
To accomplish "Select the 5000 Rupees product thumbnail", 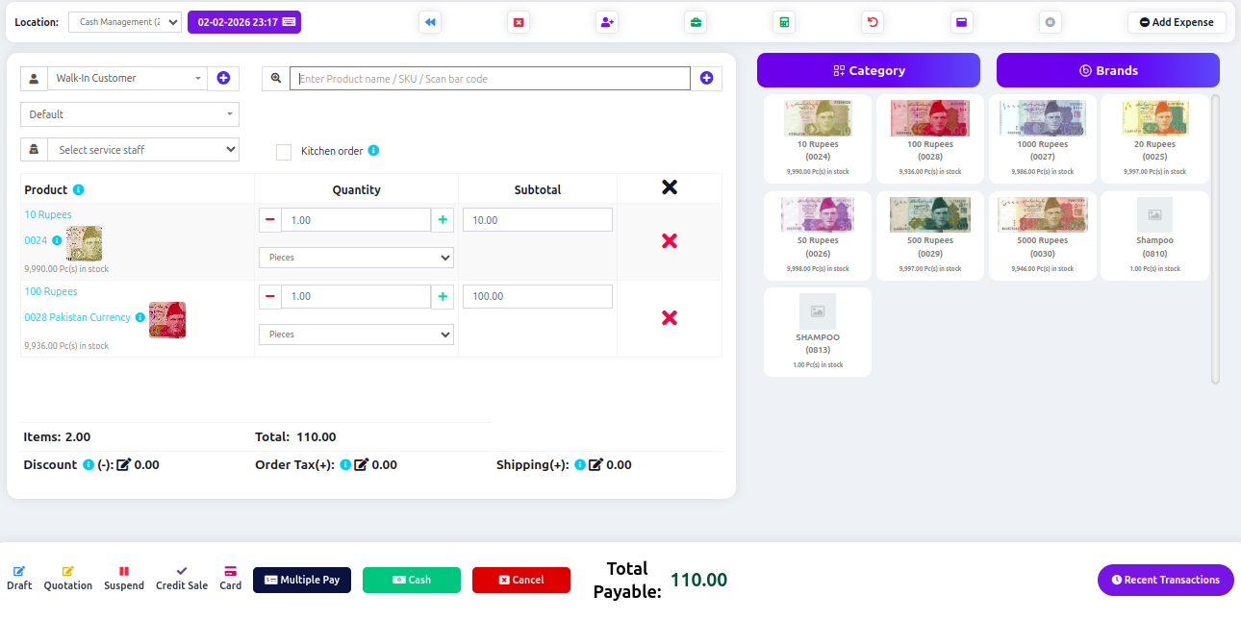I will pos(1042,215).
